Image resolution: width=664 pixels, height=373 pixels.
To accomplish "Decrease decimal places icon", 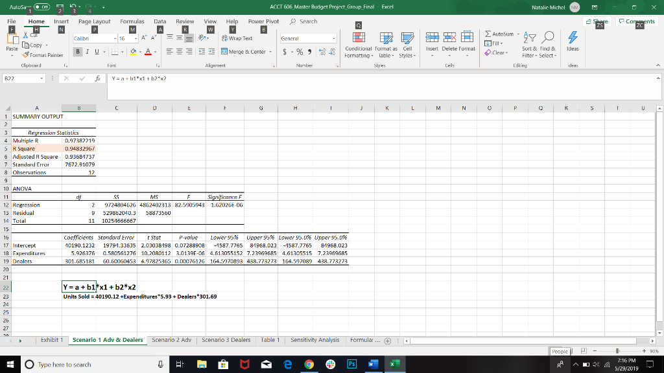I will [332, 52].
